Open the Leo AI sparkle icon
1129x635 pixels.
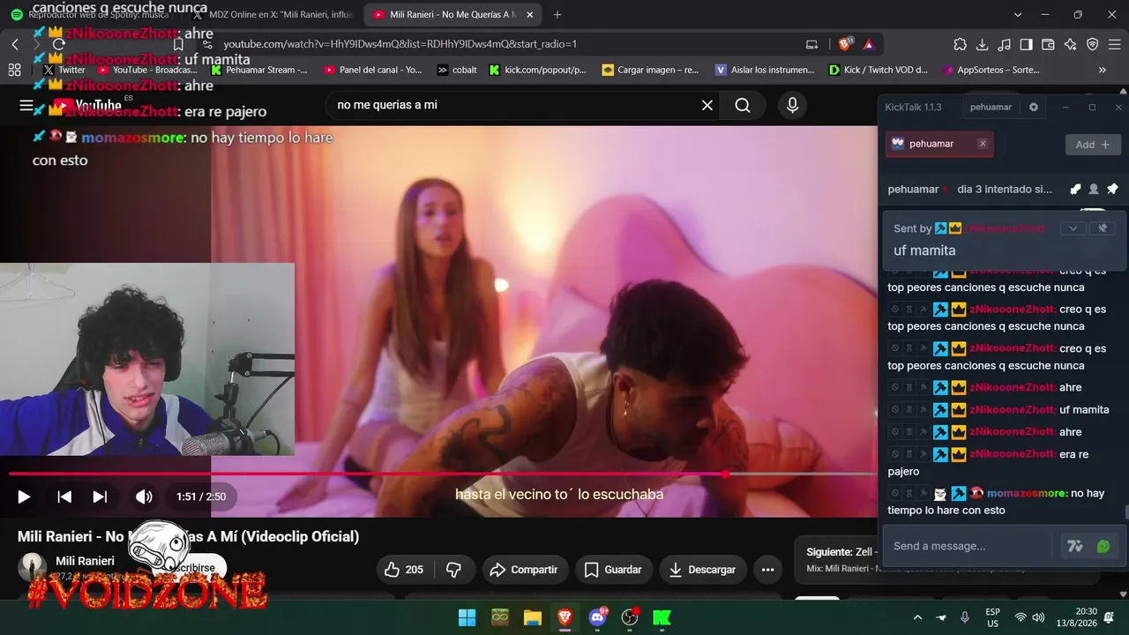click(1071, 44)
